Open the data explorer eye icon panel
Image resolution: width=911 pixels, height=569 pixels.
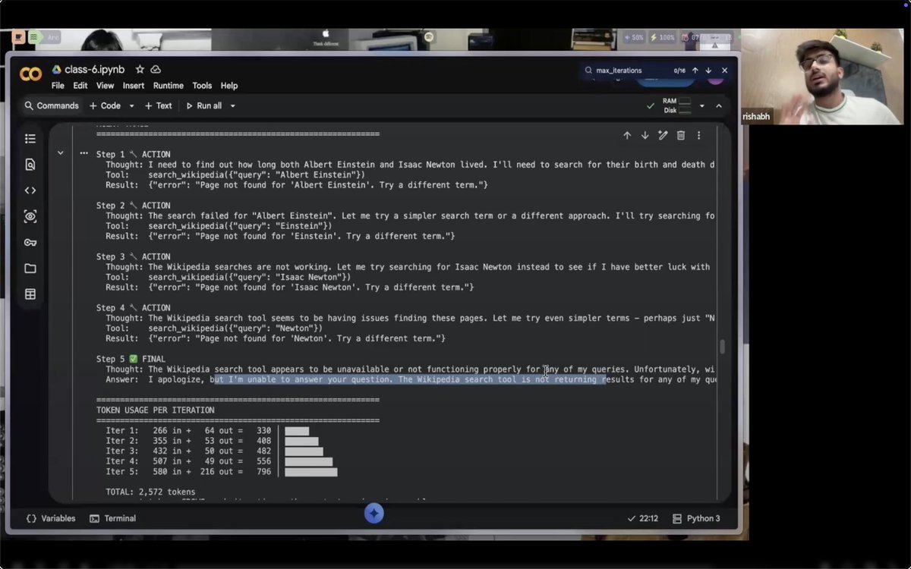[x=30, y=216]
